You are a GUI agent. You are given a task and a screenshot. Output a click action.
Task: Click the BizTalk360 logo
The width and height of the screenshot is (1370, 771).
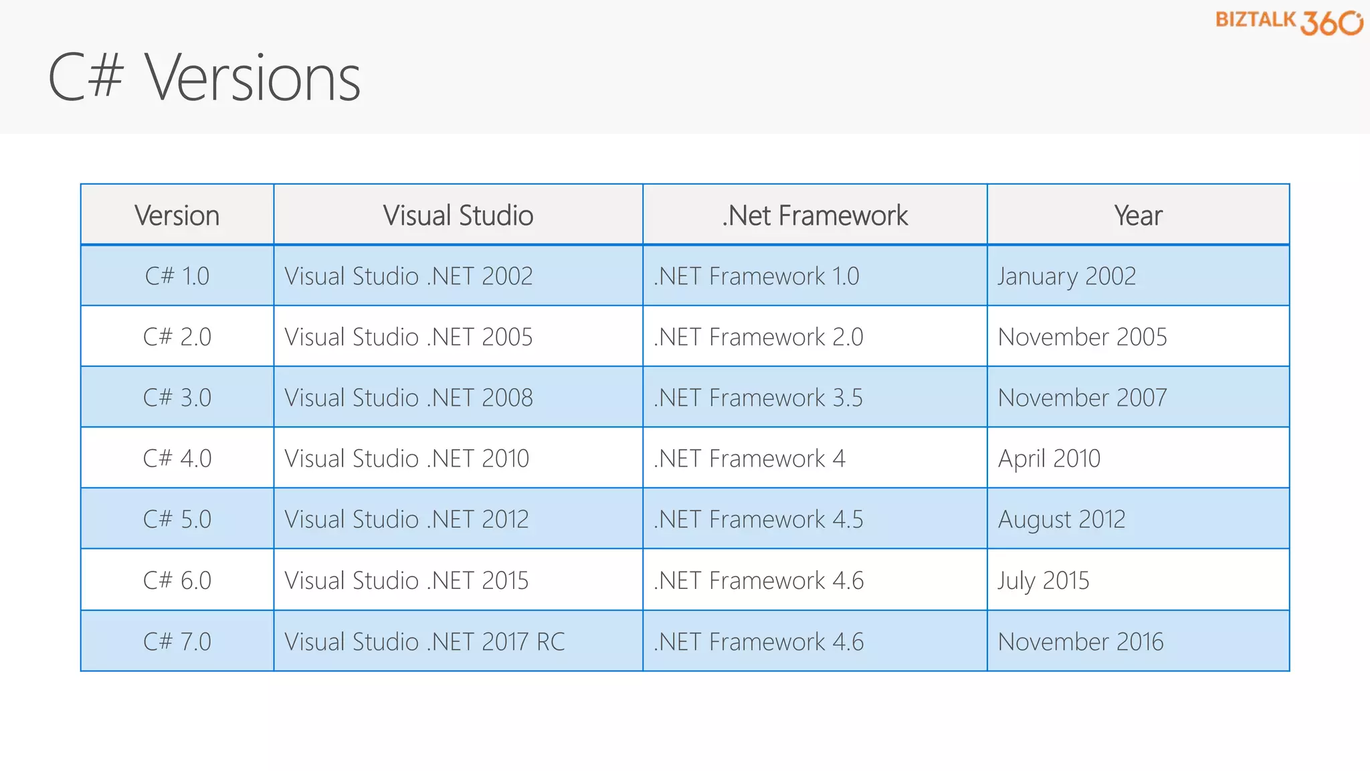(1289, 21)
